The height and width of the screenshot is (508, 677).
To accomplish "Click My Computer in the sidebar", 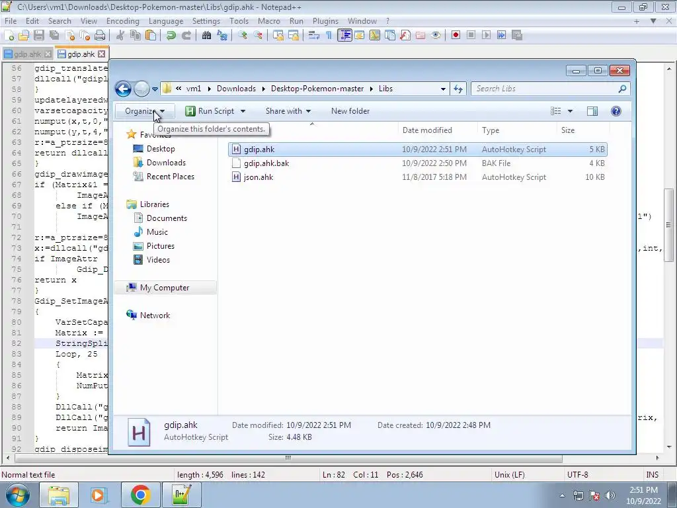I will pyautogui.click(x=165, y=288).
